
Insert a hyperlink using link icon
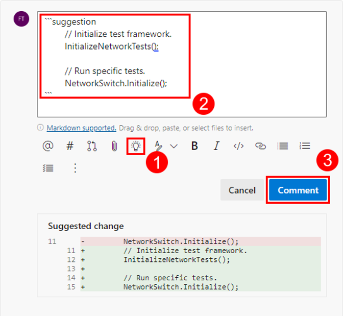click(x=260, y=146)
